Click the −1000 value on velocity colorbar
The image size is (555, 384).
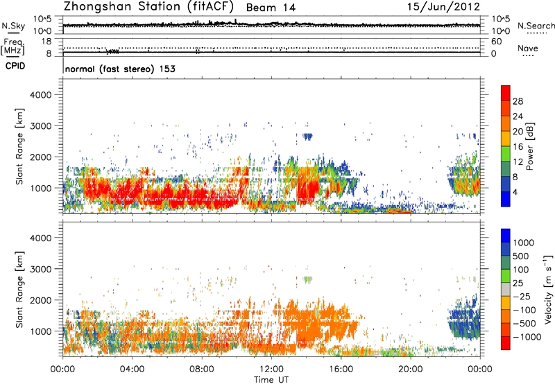click(x=527, y=337)
